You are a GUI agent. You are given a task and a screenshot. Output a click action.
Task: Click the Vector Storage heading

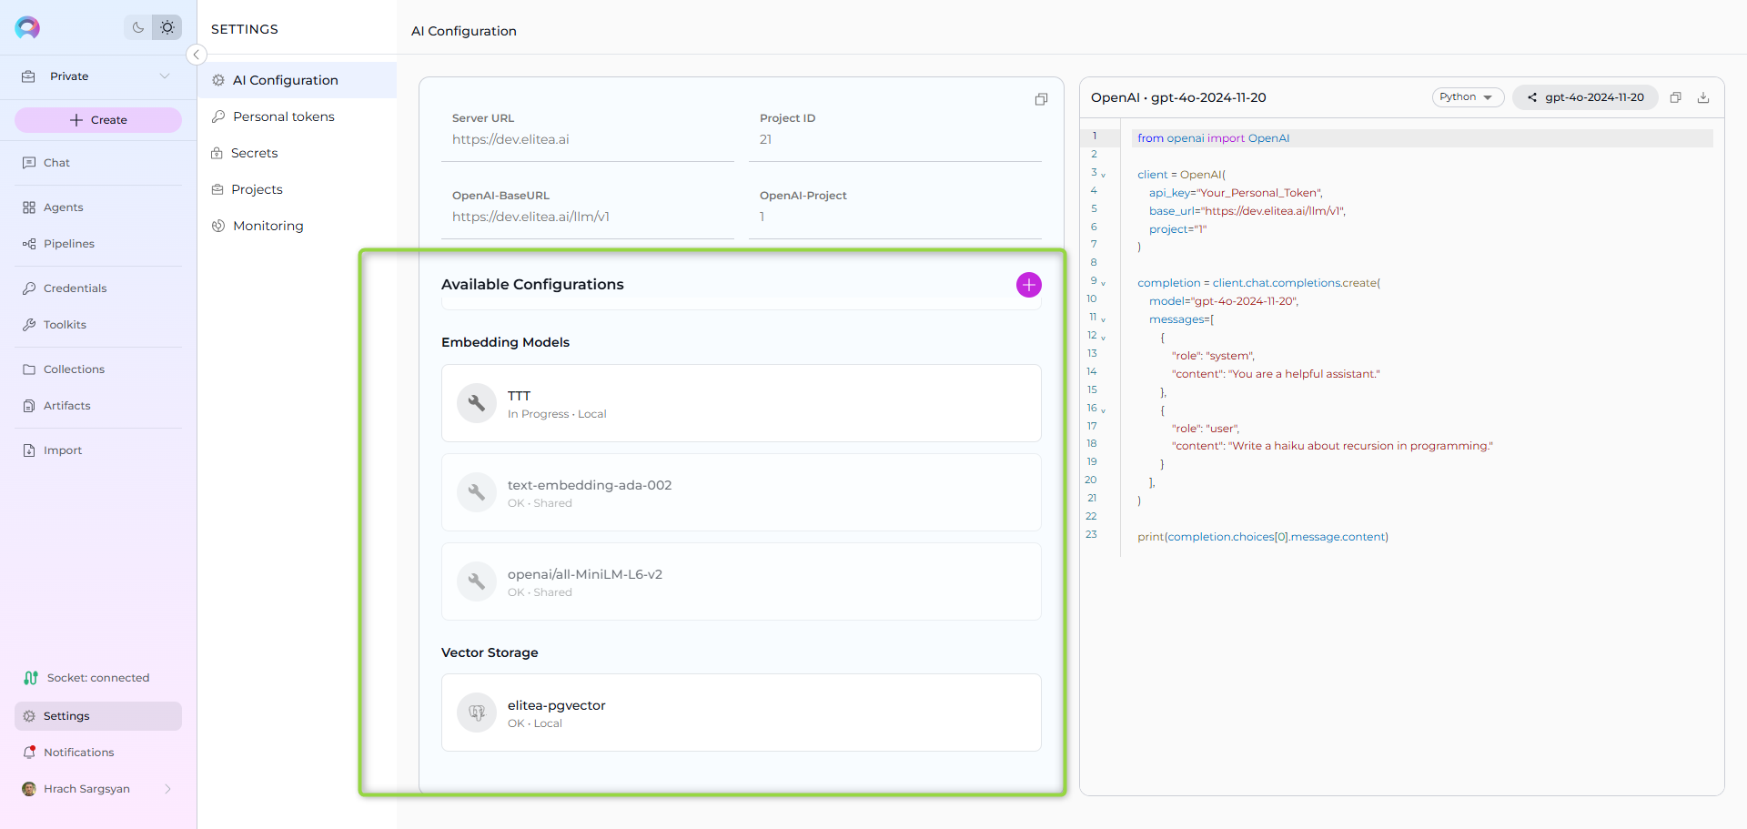tap(490, 652)
